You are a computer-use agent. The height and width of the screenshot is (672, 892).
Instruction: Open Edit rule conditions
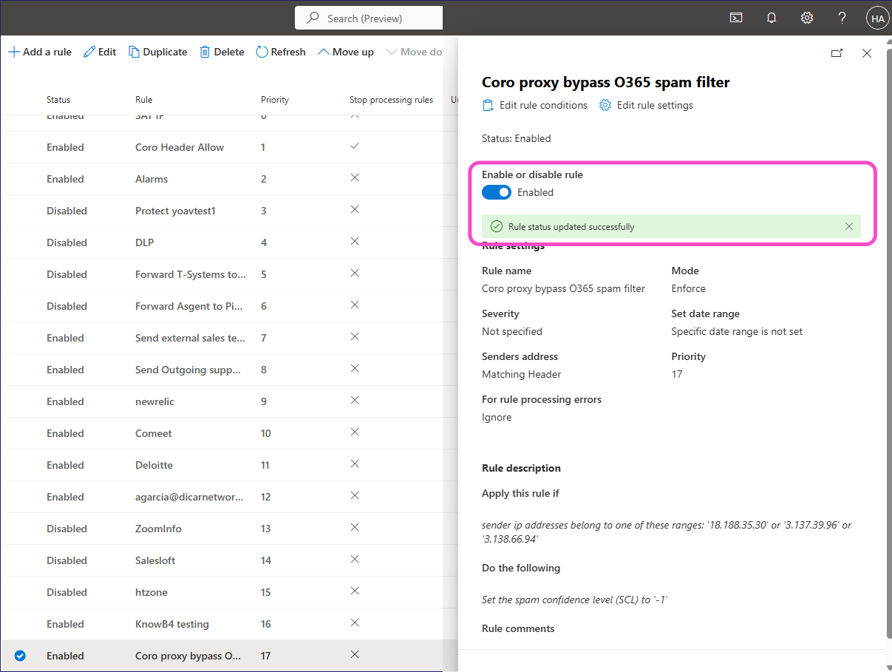[x=534, y=105]
